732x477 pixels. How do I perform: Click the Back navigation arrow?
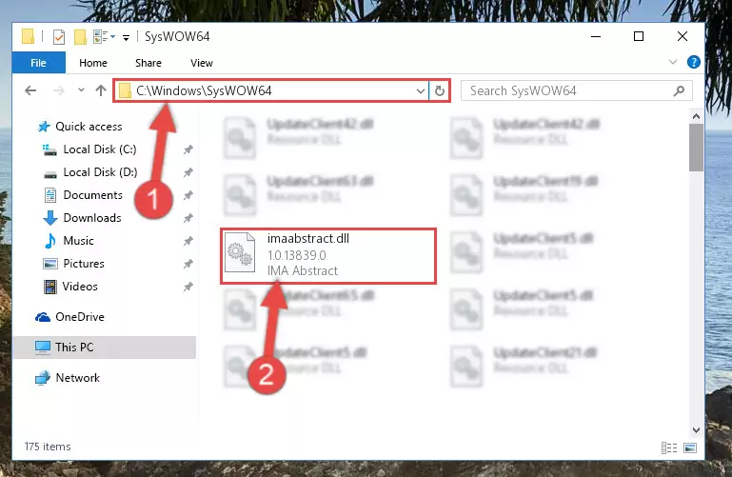(x=30, y=90)
